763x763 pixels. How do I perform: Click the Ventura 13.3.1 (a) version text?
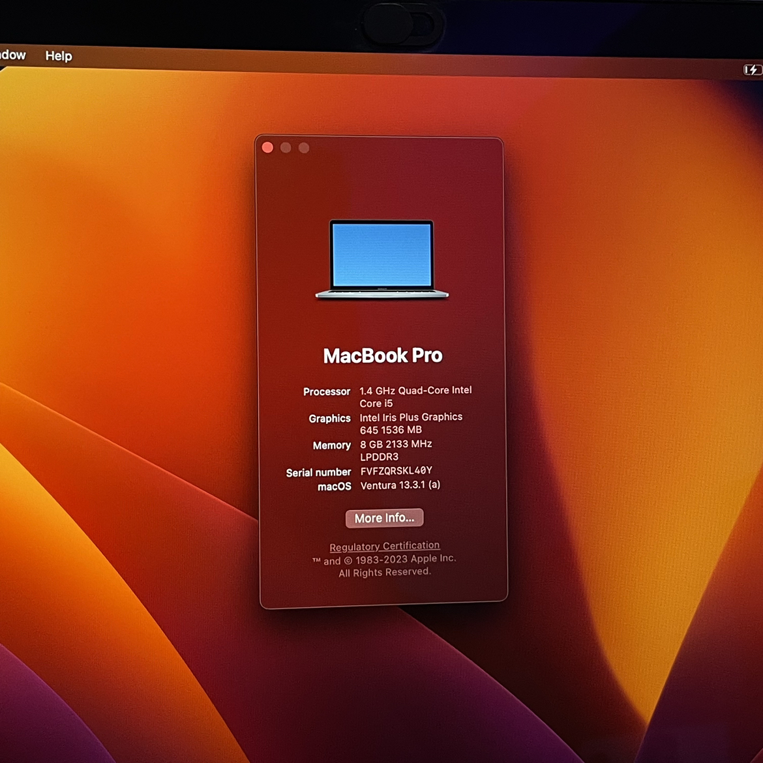[400, 485]
